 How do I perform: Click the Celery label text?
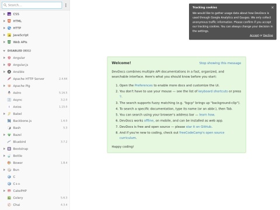(18, 198)
